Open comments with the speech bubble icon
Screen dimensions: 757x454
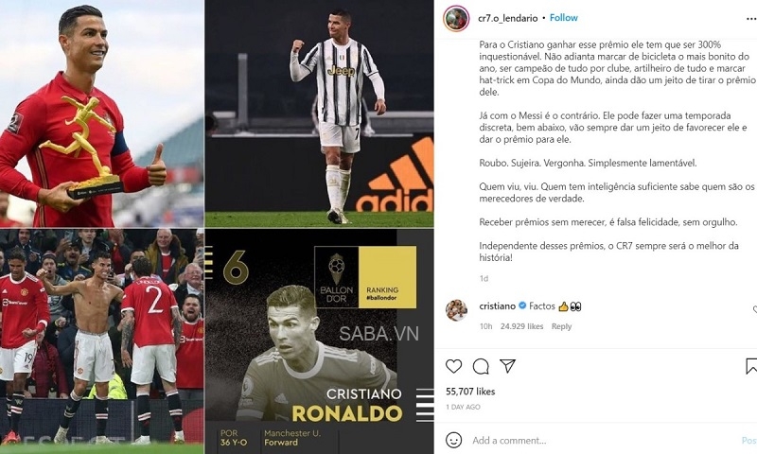[x=481, y=367]
